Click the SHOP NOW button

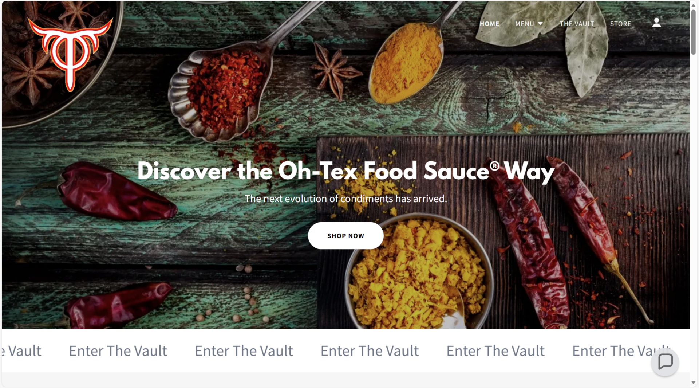coord(345,236)
